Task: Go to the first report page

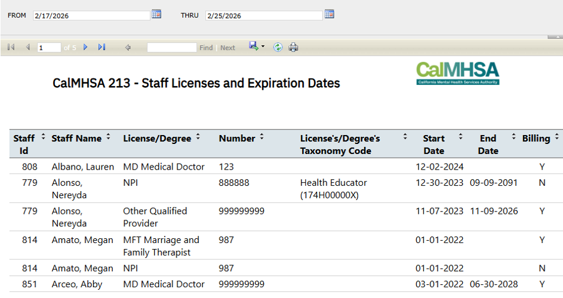Action: 11,47
